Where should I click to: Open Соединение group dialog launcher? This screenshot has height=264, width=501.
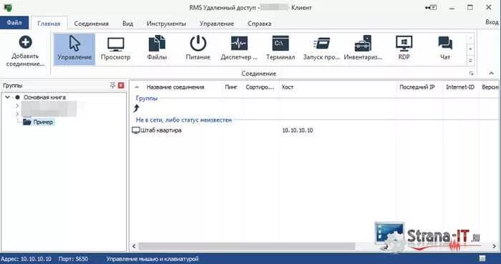[471, 74]
